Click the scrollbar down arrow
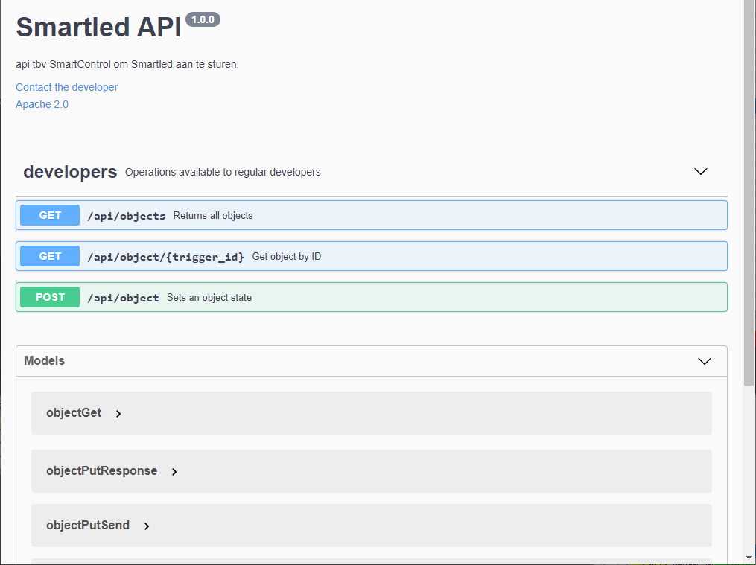The height and width of the screenshot is (565, 756). tap(749, 559)
